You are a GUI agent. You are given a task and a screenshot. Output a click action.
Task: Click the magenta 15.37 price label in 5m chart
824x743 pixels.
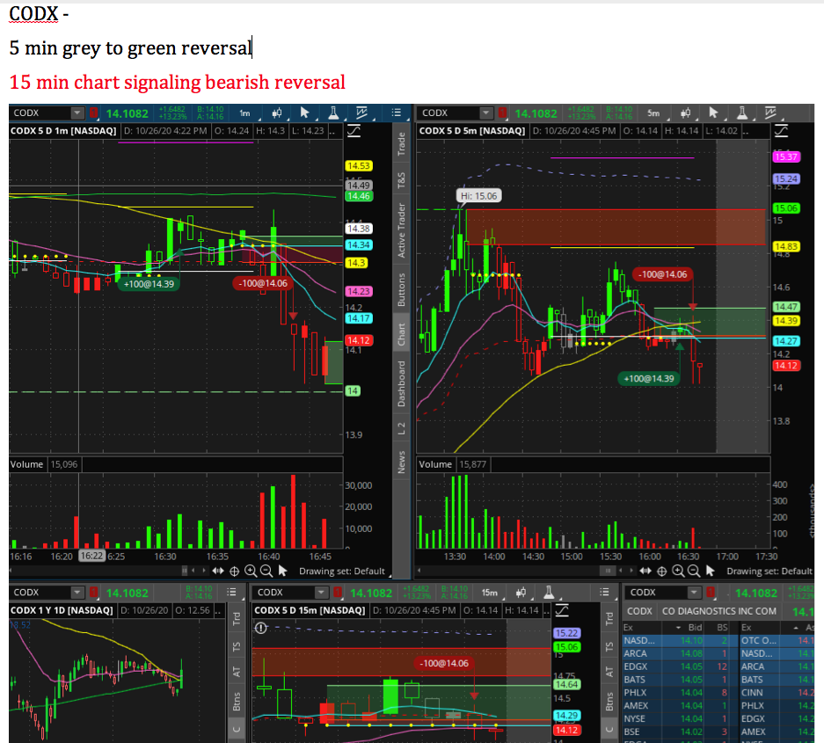786,157
